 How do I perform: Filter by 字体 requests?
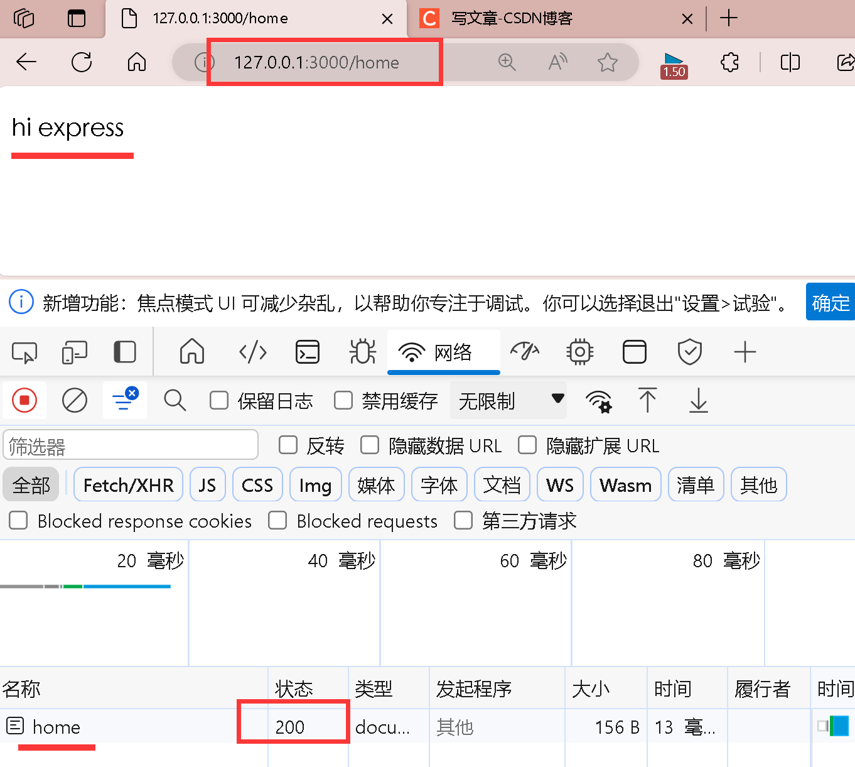pyautogui.click(x=439, y=484)
